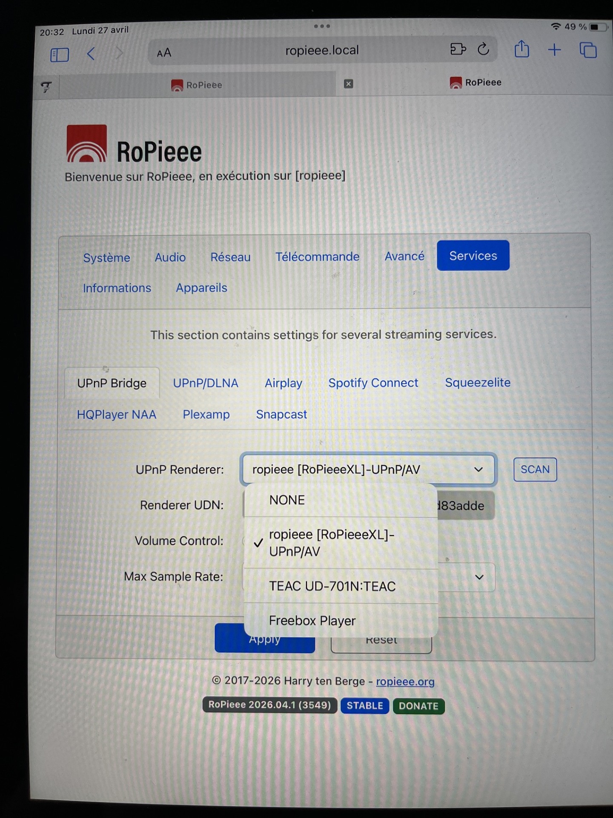
Task: Open the UPnP/DLNA sub-tab
Action: [206, 383]
